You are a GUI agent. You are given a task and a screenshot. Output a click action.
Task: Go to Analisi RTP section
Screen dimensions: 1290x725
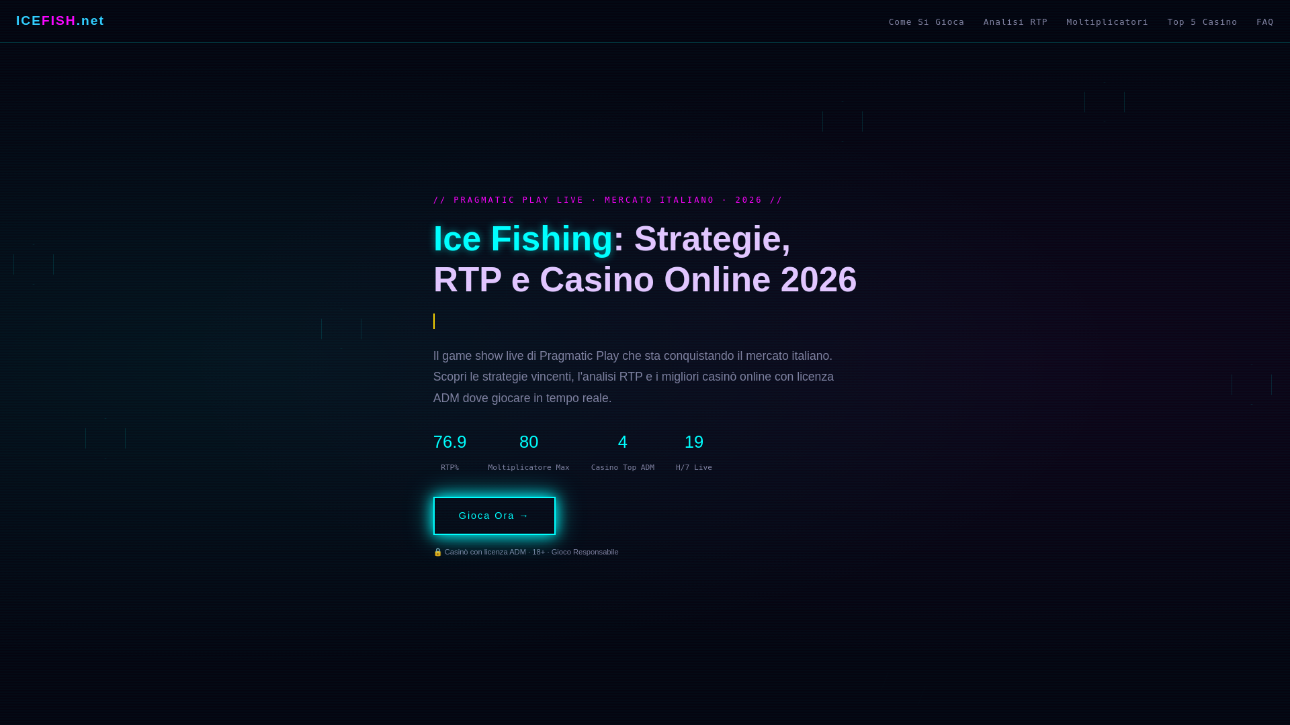tap(1015, 22)
